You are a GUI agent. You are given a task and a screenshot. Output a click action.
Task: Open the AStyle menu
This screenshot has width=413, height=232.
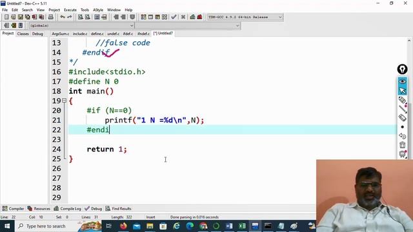click(98, 10)
